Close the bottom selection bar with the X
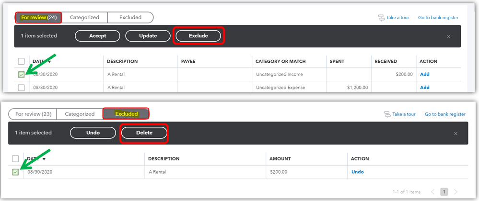The width and height of the screenshot is (479, 201). click(456, 133)
